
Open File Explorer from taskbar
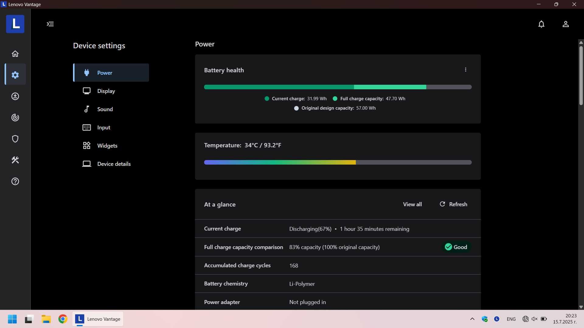pyautogui.click(x=46, y=319)
